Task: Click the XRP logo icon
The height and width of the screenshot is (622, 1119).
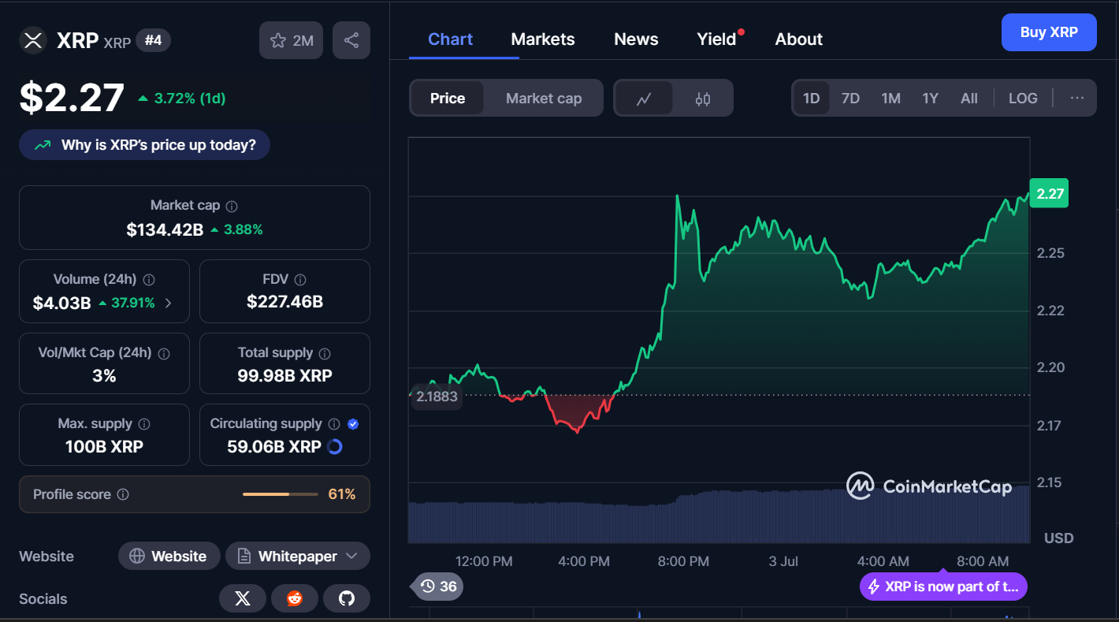Action: (33, 40)
